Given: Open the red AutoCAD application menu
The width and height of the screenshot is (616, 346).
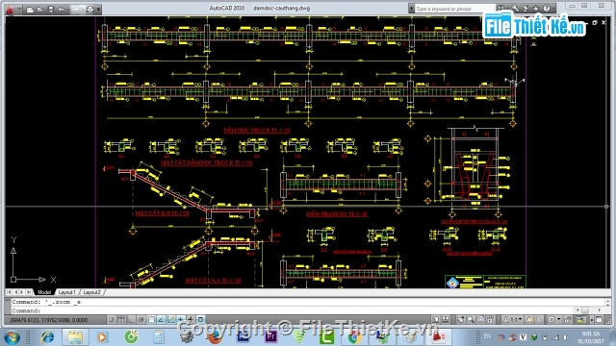Looking at the screenshot, I should pos(10,9).
